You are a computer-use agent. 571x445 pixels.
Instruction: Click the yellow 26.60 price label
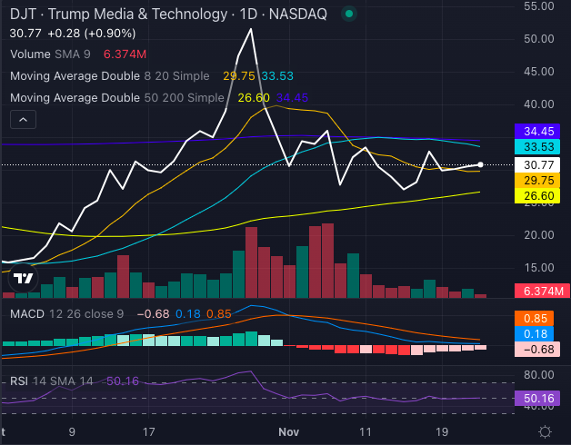click(541, 196)
